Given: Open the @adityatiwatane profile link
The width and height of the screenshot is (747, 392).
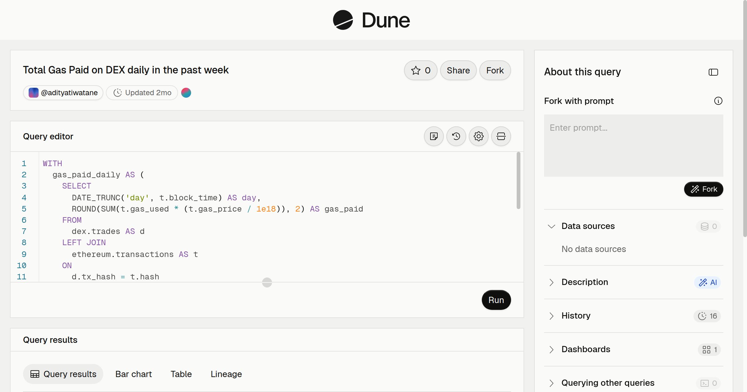Looking at the screenshot, I should click(63, 93).
